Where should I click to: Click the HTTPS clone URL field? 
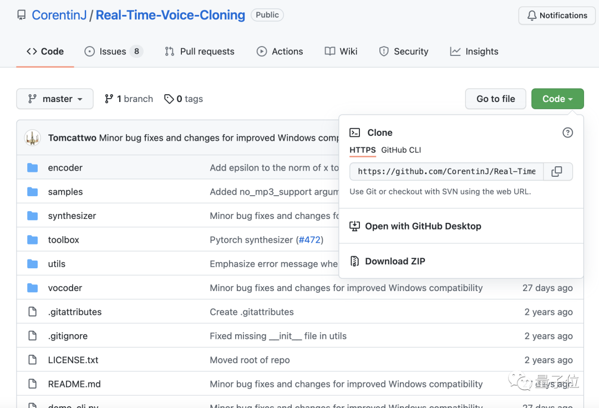click(446, 171)
